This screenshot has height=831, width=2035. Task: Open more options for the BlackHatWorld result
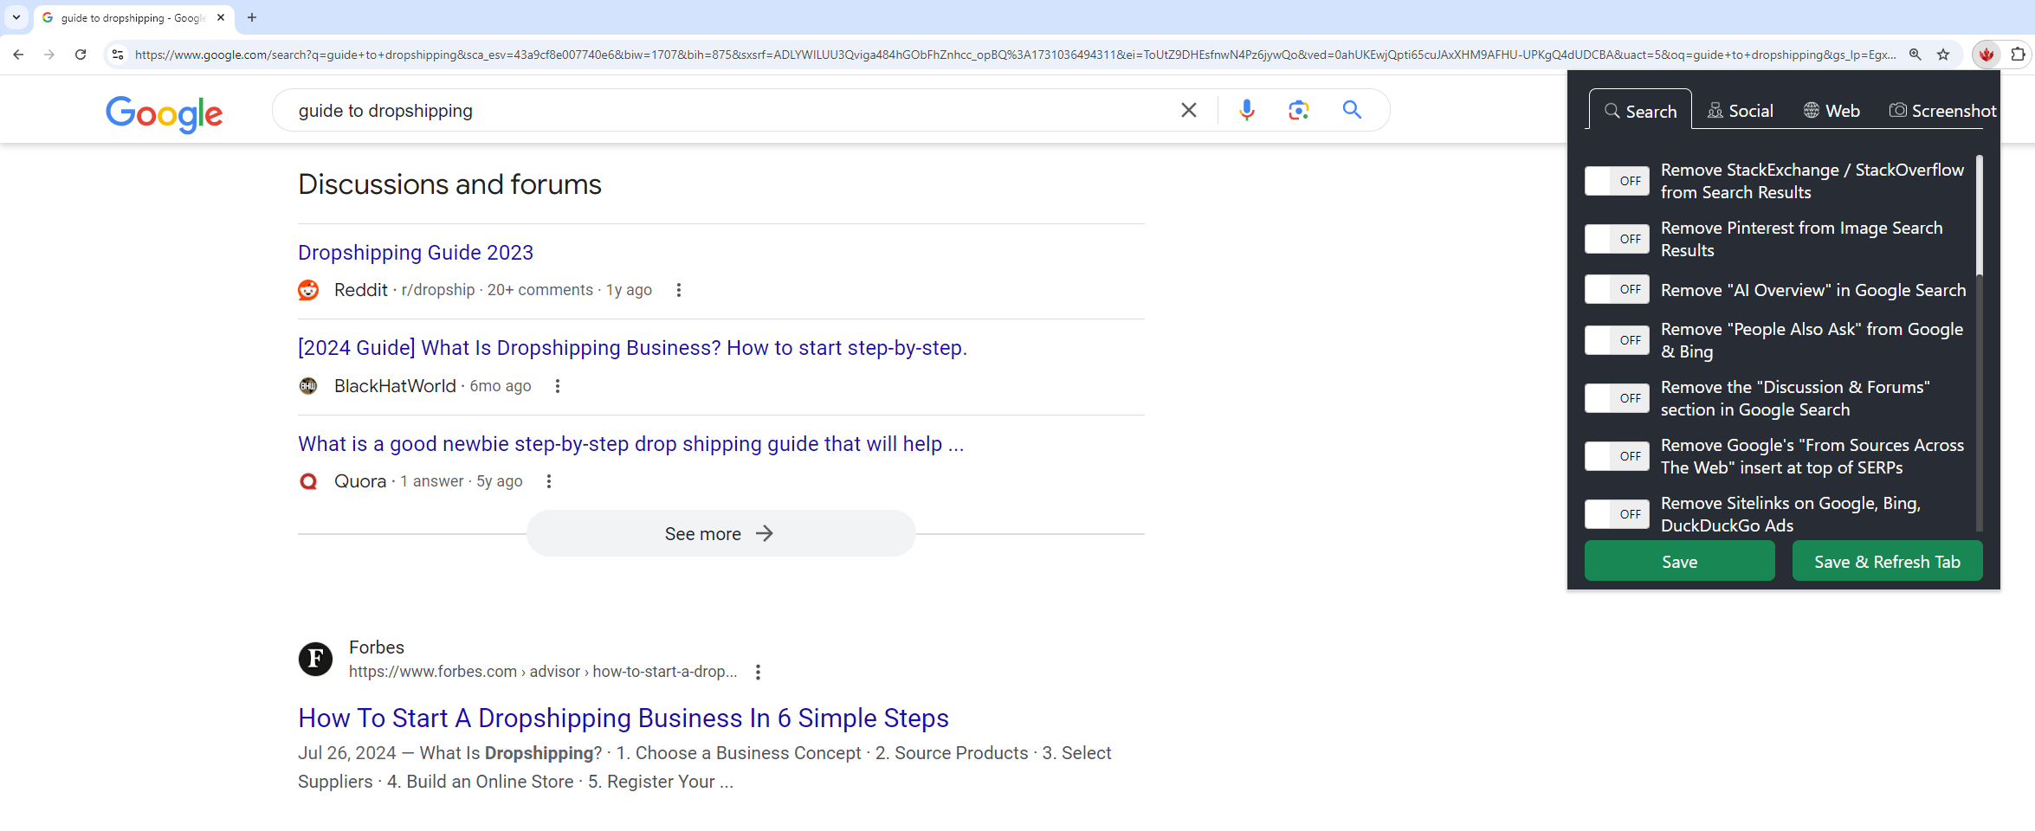click(x=558, y=386)
